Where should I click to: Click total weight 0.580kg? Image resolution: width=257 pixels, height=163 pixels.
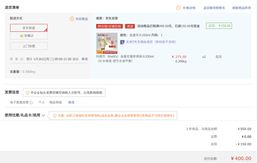29,71
